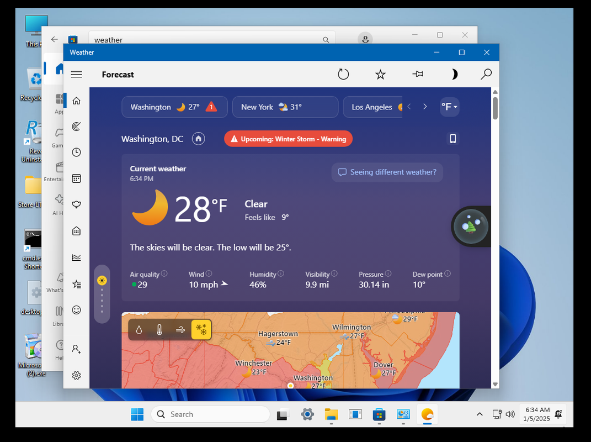
Task: Click the holiday snow globe widget
Action: (x=471, y=227)
